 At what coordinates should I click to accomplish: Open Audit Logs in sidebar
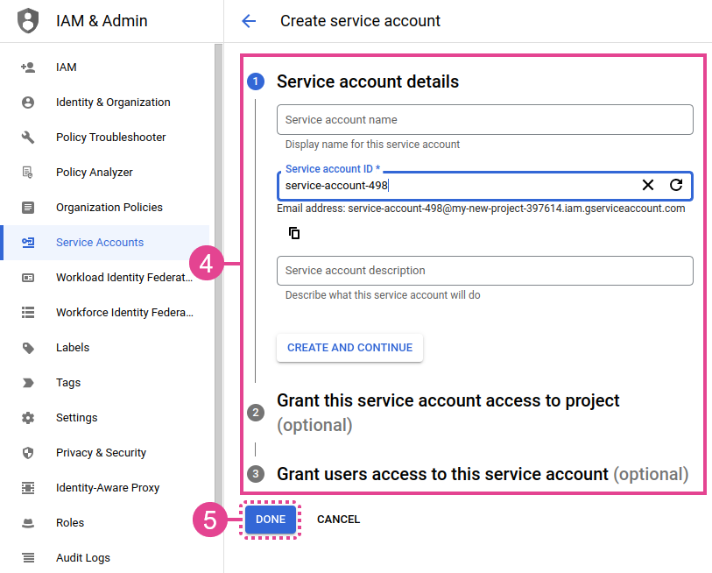[105, 557]
